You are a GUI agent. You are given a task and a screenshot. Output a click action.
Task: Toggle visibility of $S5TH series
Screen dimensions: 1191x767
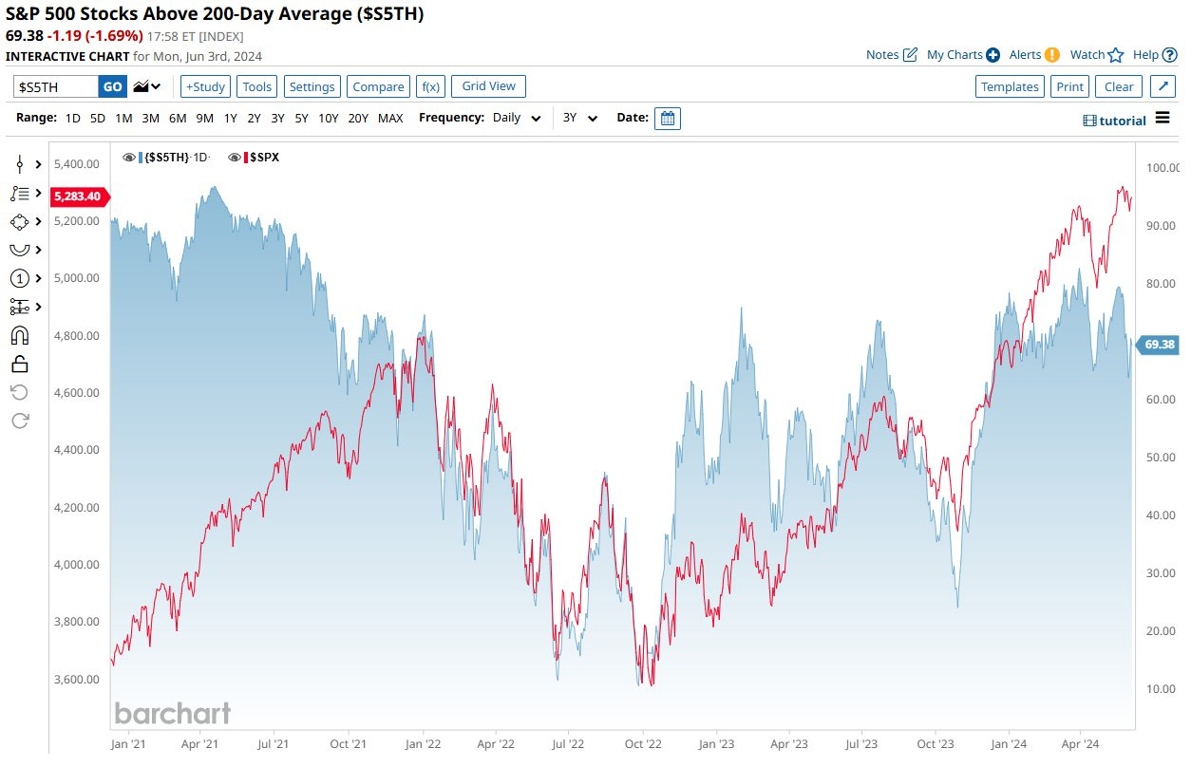129,158
